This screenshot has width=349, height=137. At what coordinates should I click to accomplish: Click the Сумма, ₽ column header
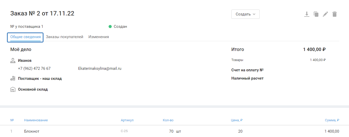pos(332,120)
